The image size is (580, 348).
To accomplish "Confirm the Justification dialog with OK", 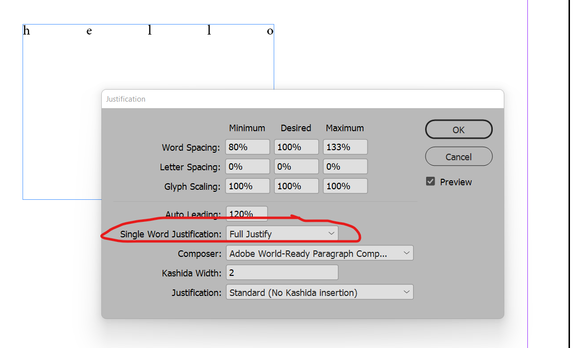I will pos(459,130).
